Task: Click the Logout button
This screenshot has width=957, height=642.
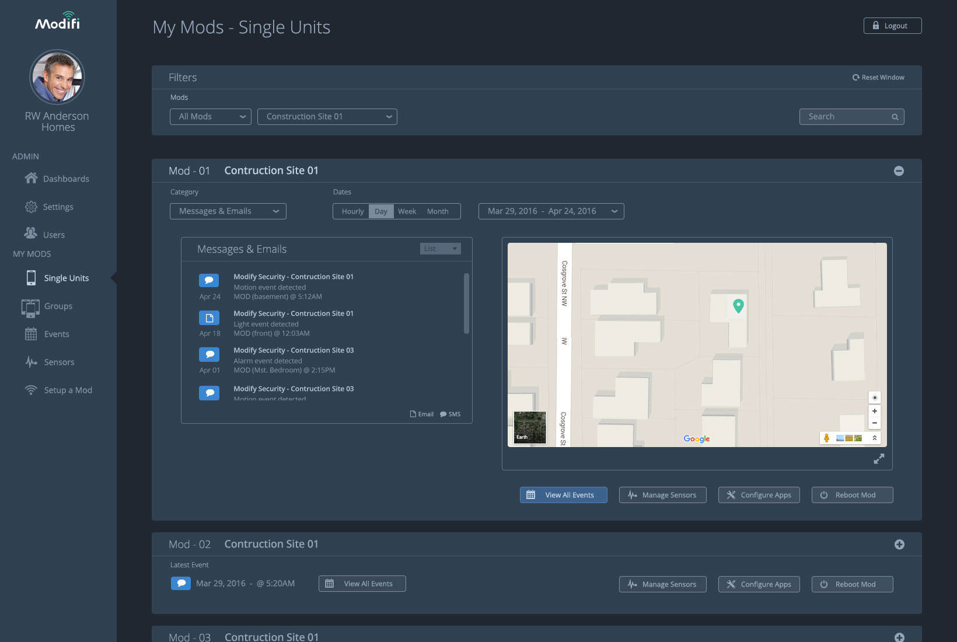Action: (x=892, y=26)
